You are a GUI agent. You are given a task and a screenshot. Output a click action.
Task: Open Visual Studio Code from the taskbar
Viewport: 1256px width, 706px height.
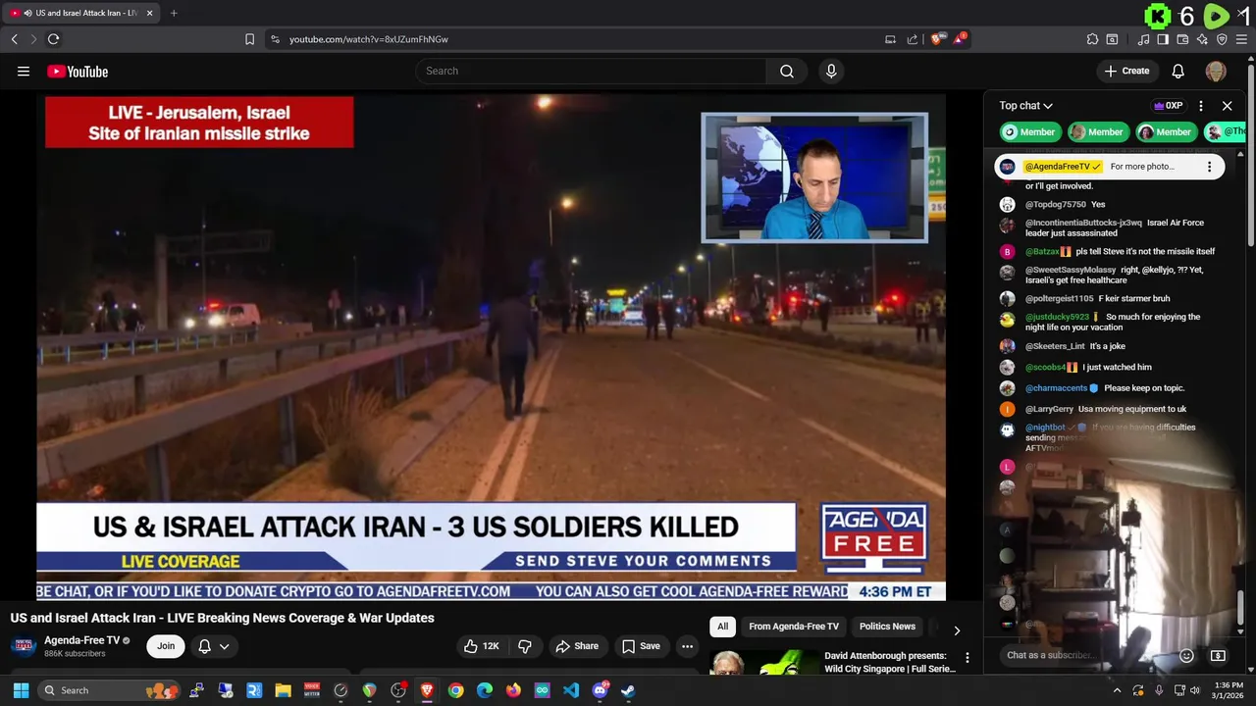tap(571, 690)
